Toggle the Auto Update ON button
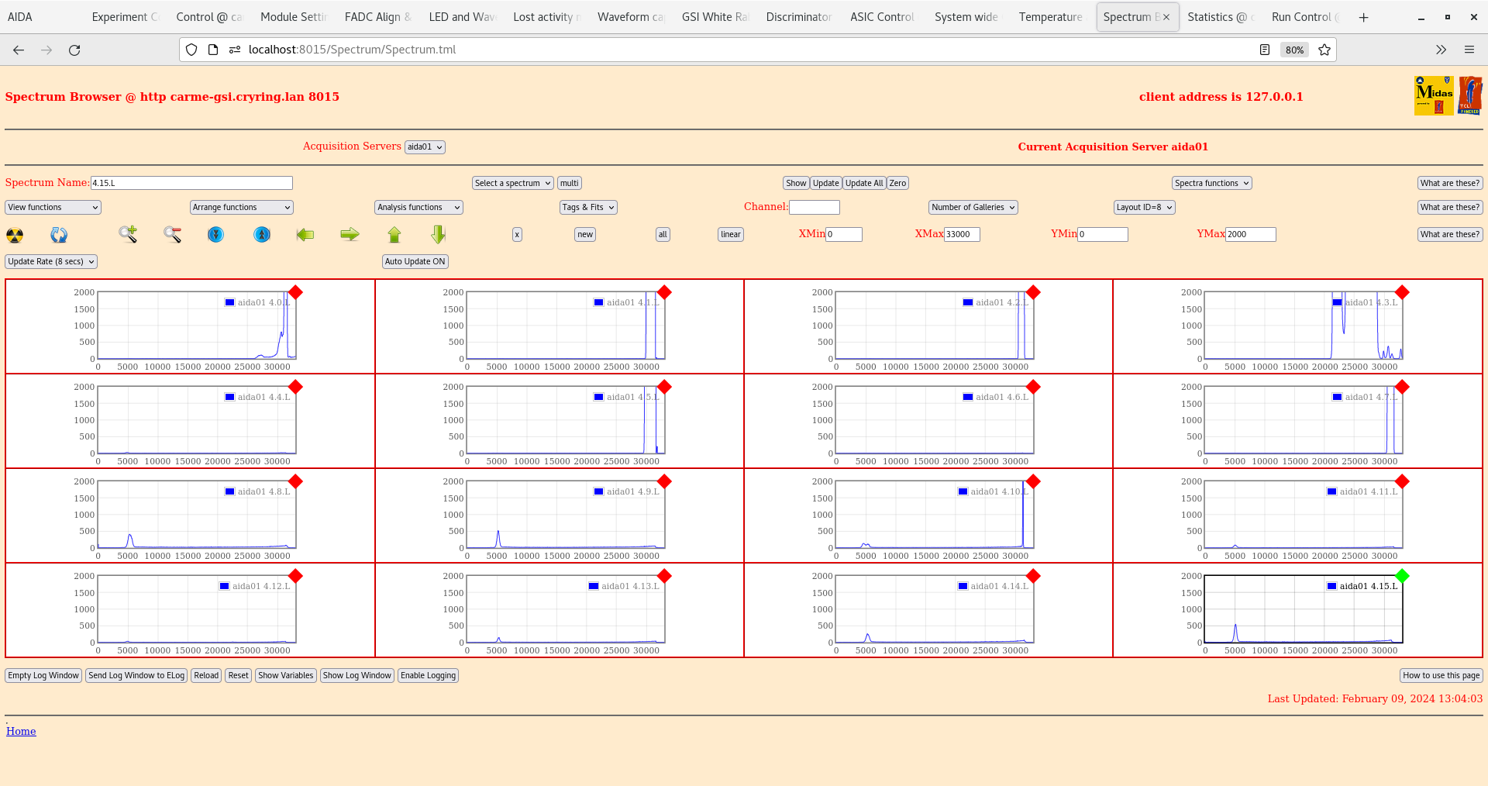The width and height of the screenshot is (1488, 786). point(415,262)
